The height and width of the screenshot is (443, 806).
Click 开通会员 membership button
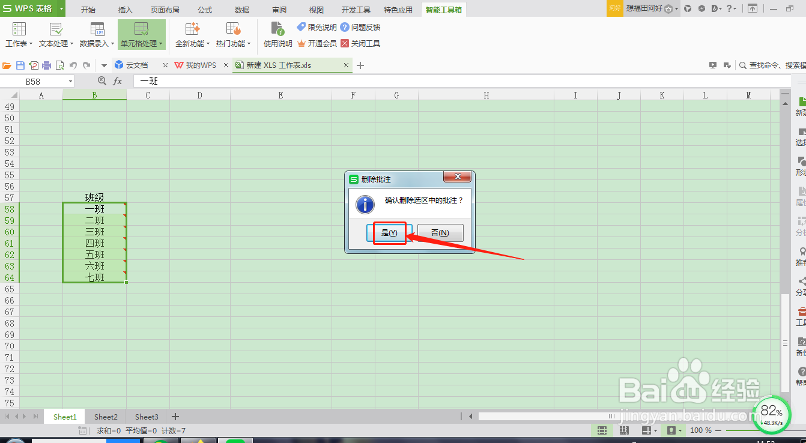click(317, 43)
